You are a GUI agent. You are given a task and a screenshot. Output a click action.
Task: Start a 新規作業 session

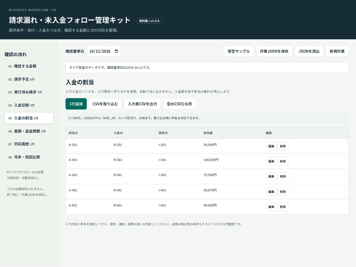(337, 51)
